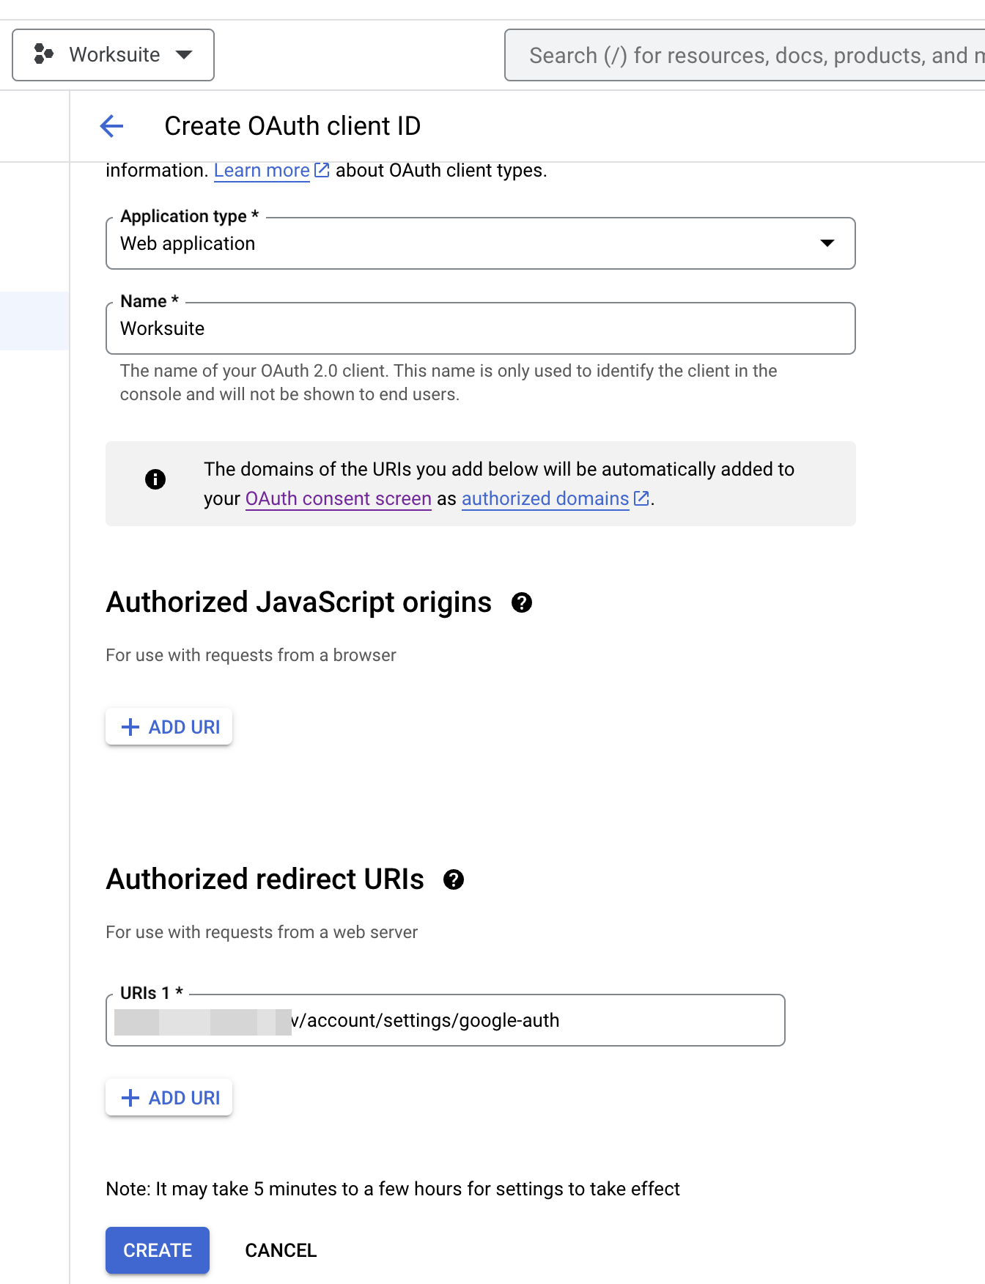Click ADD URI under JavaScript origins

169,727
